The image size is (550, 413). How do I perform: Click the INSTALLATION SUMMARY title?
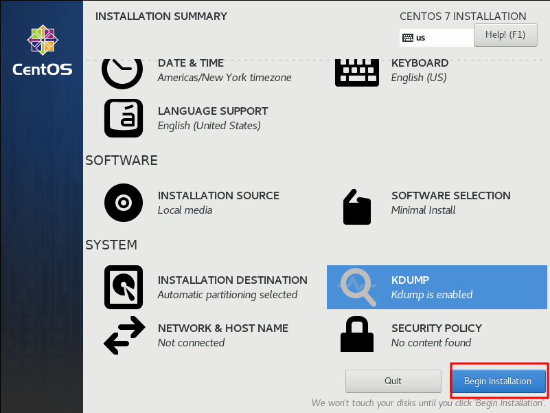coord(161,16)
